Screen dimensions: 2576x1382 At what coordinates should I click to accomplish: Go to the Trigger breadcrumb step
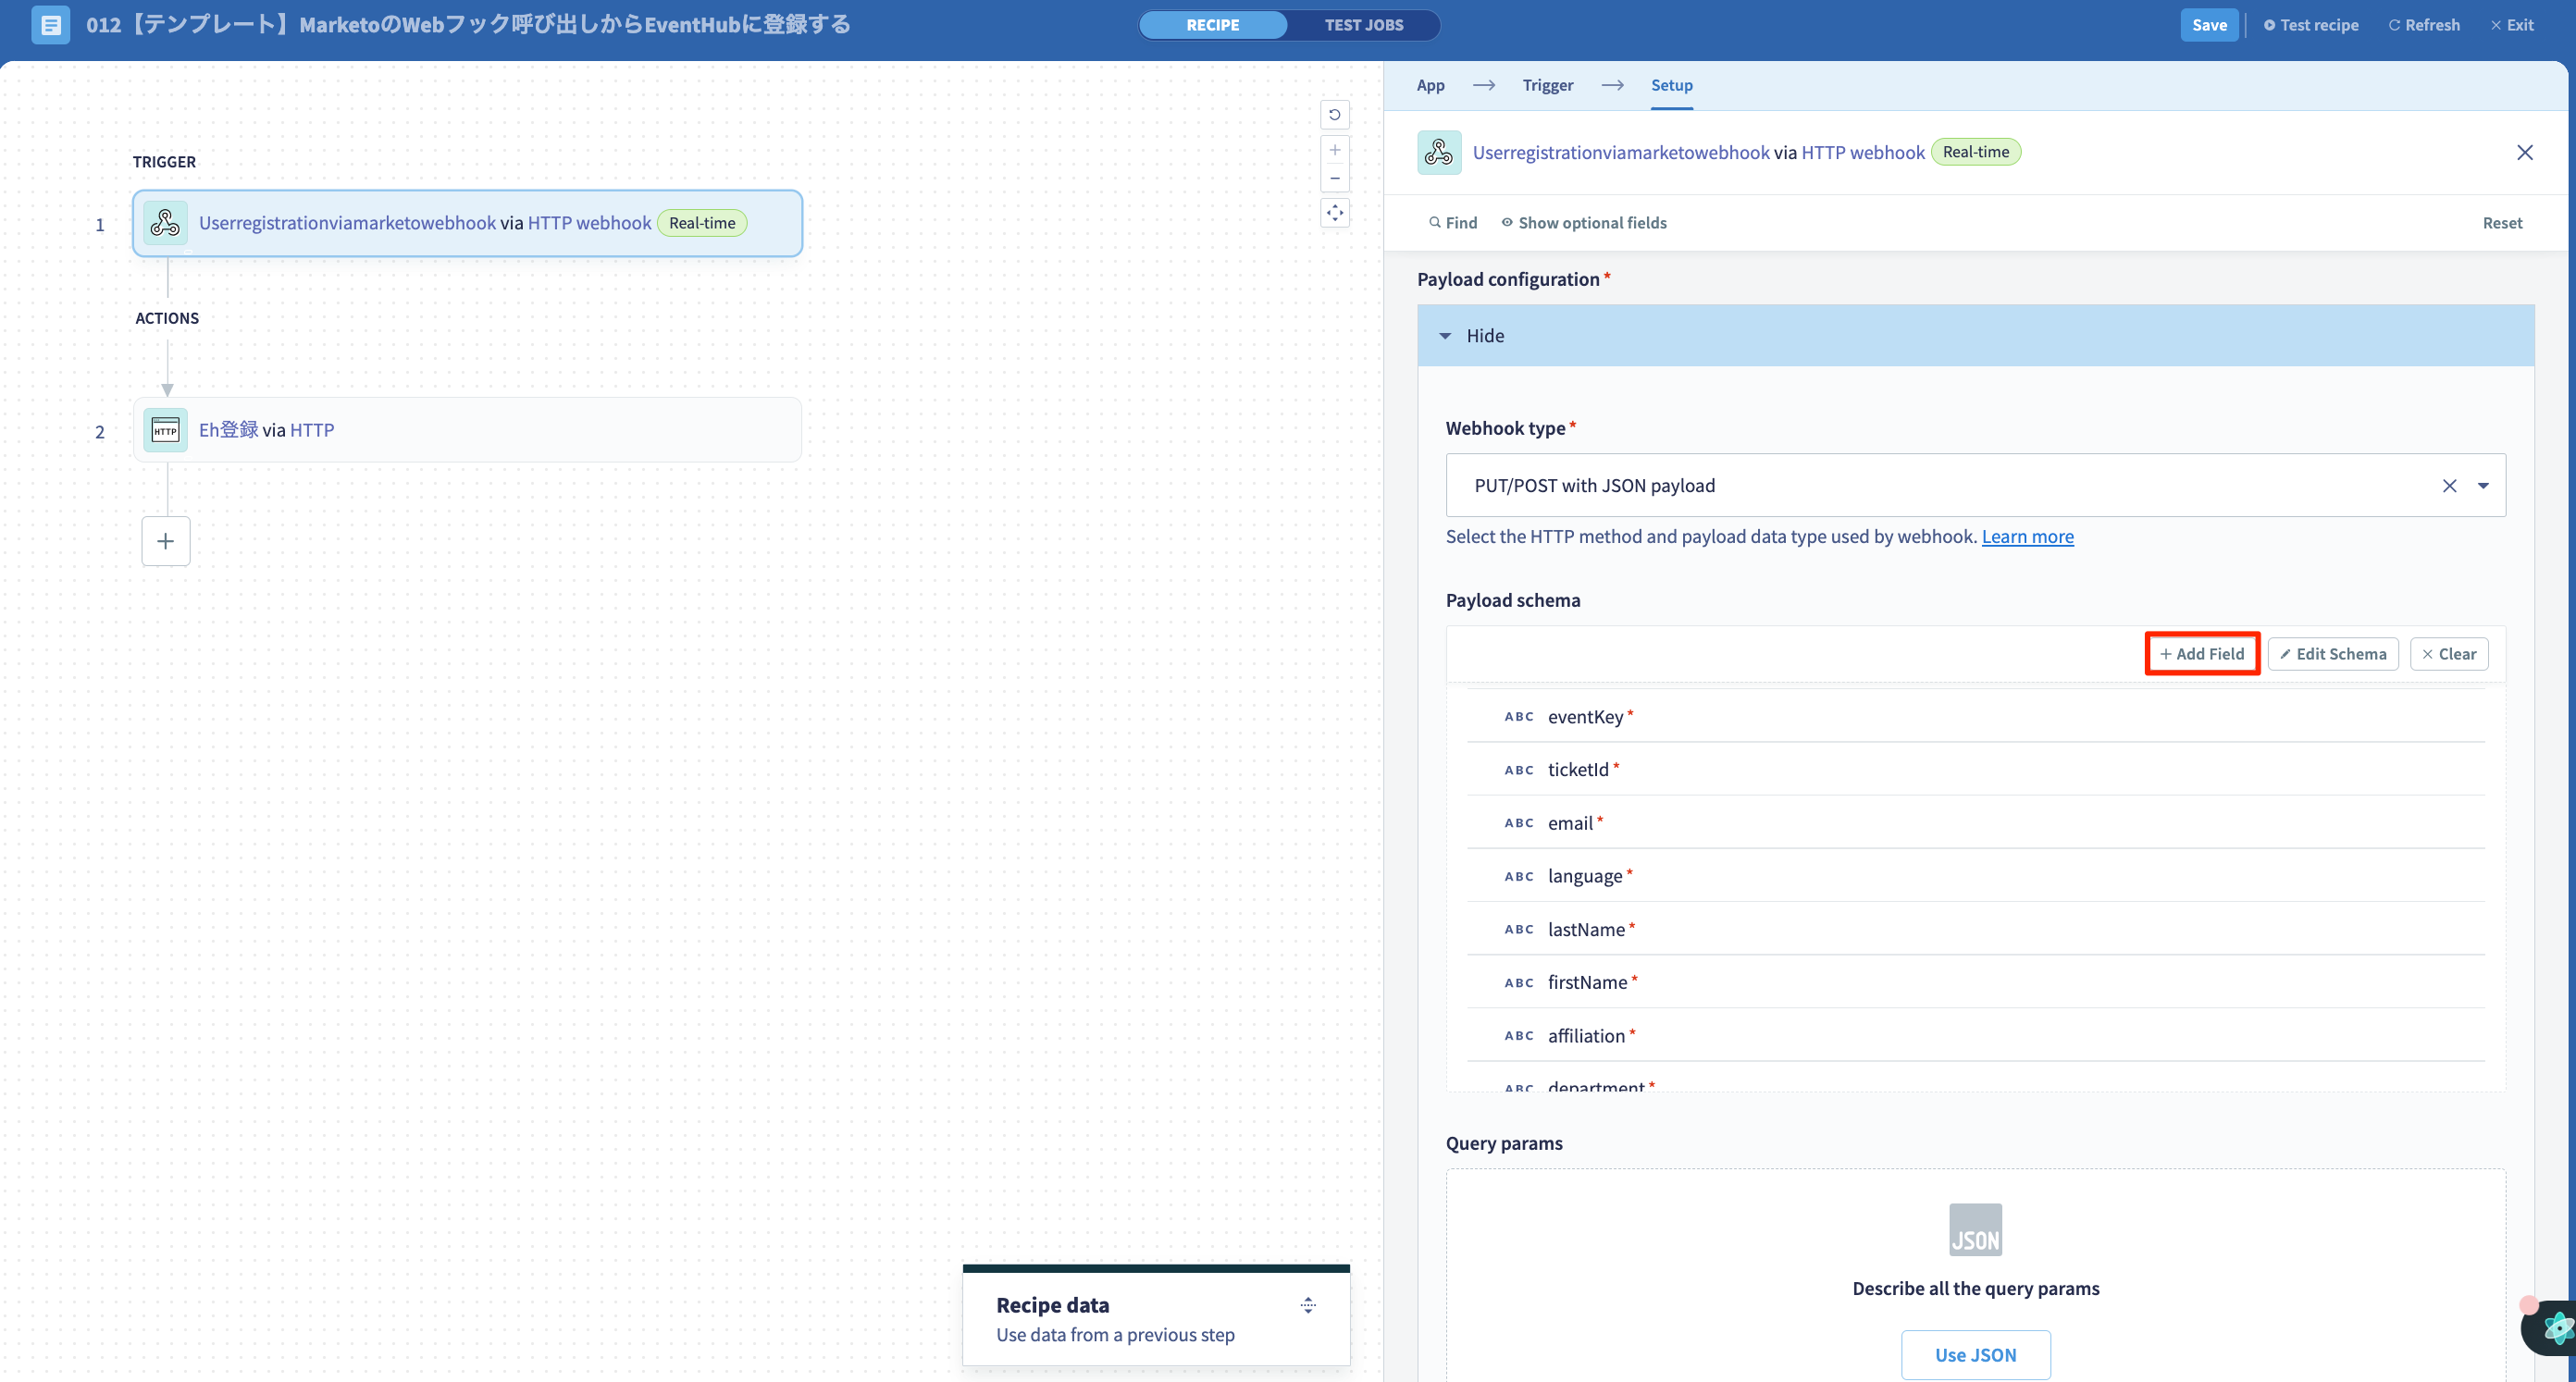point(1548,85)
